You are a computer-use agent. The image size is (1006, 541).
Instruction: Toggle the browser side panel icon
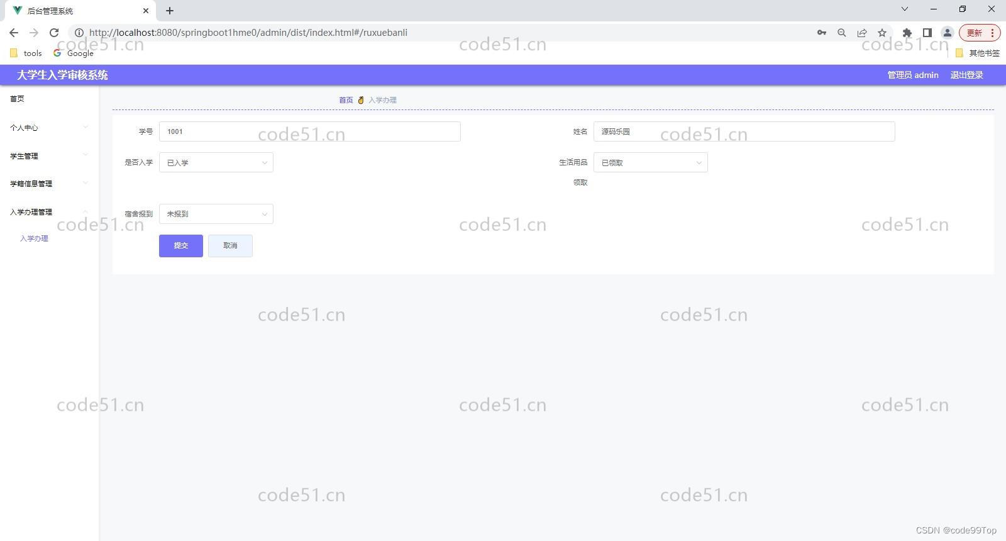coord(927,33)
